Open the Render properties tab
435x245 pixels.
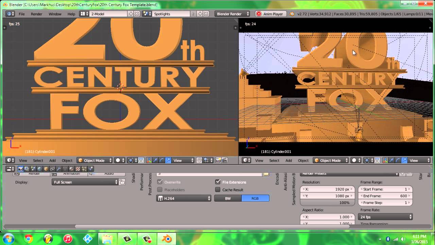20,169
